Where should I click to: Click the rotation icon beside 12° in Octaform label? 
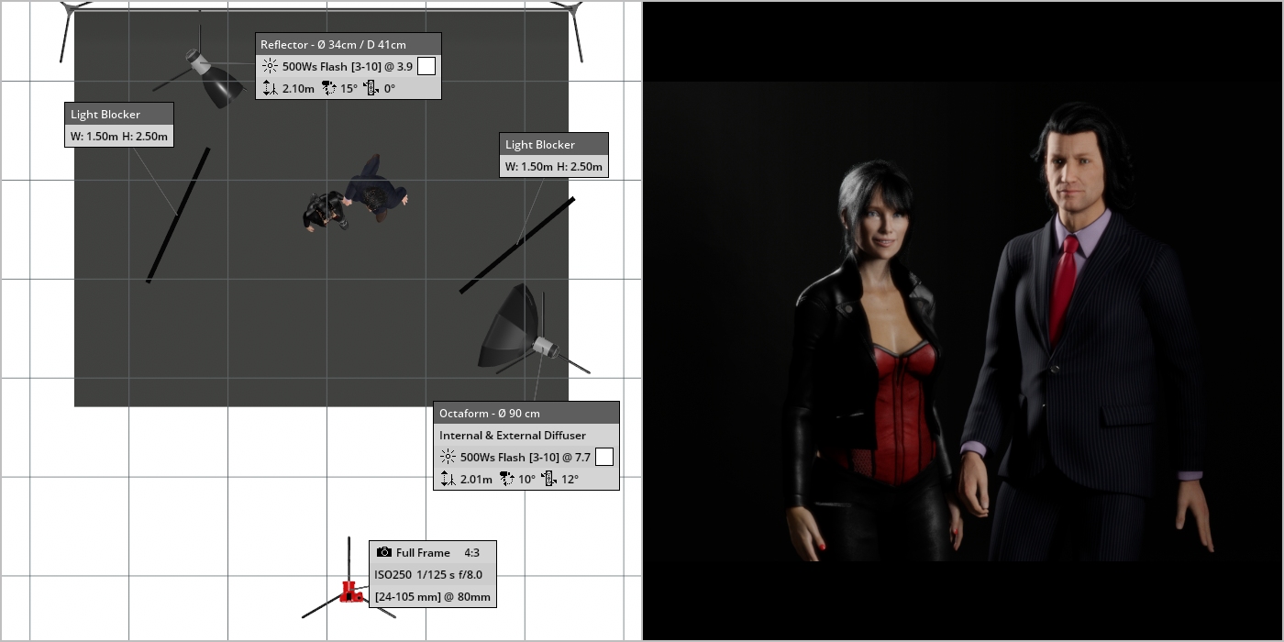pos(549,479)
